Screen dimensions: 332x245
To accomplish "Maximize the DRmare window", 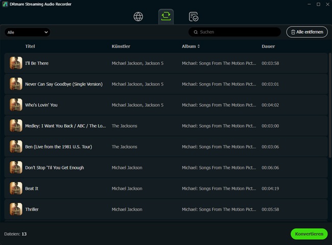I will (318, 4).
